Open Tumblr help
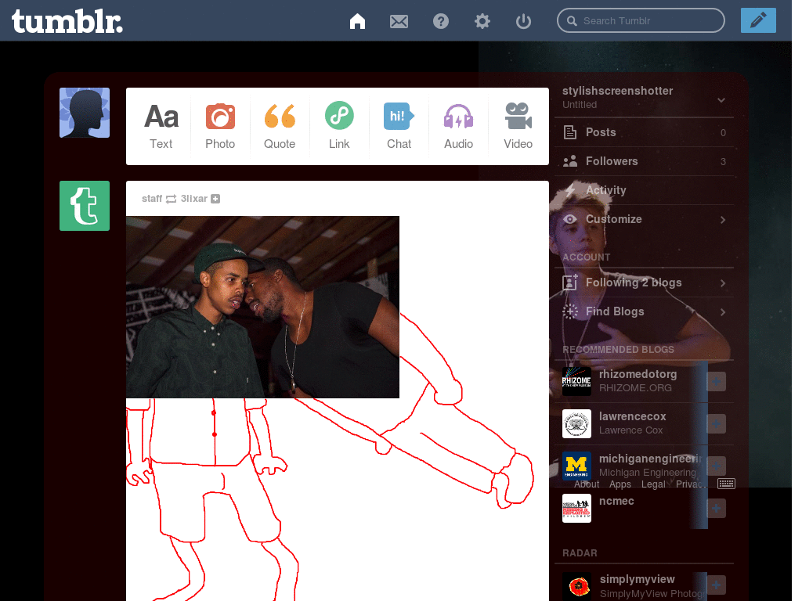 [x=440, y=21]
